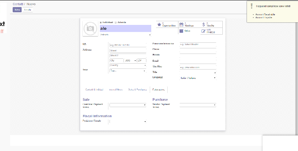Go to the Contatti breadcrumb link

coord(18,4)
